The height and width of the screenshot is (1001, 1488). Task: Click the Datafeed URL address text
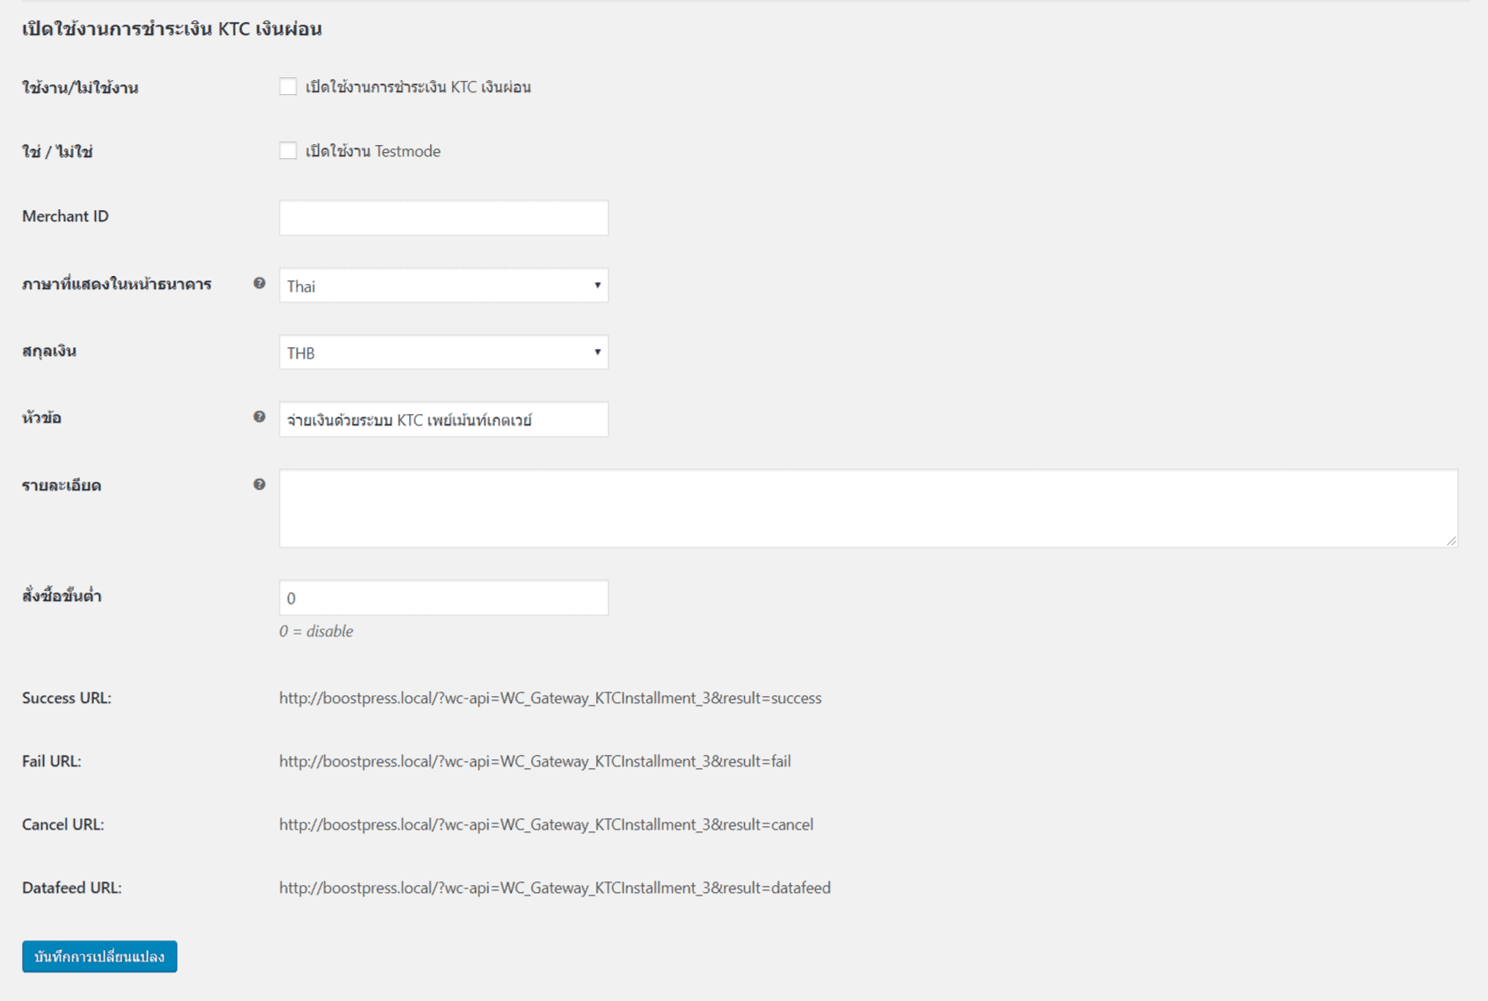[554, 888]
